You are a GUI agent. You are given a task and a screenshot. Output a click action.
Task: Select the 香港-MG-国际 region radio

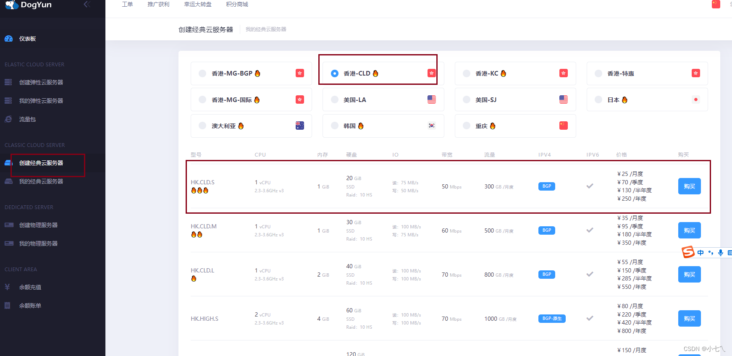202,99
